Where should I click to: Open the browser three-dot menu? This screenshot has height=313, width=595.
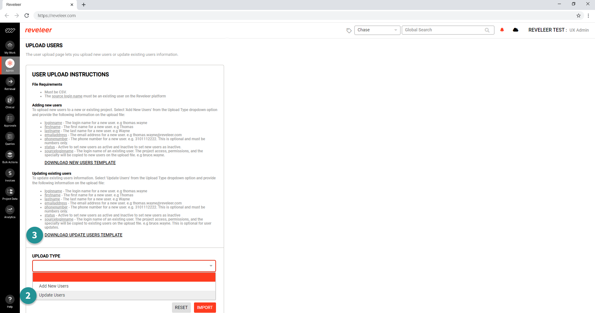click(x=588, y=16)
